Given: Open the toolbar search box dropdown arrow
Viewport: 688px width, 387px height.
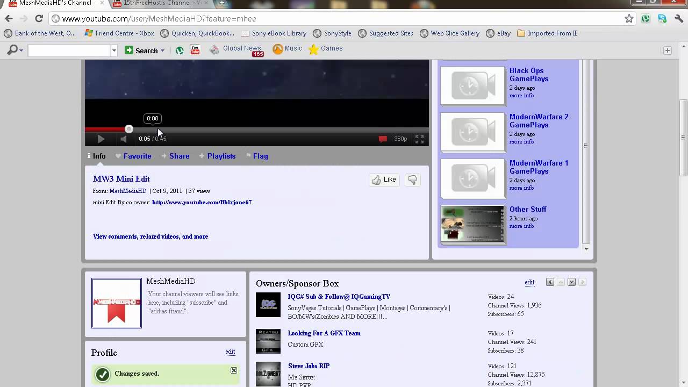Looking at the screenshot, I should 114,51.
